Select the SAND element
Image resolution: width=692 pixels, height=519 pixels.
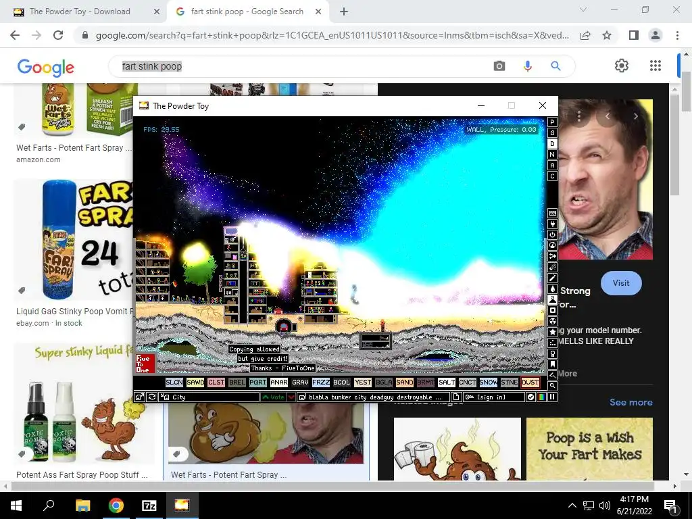tap(405, 382)
